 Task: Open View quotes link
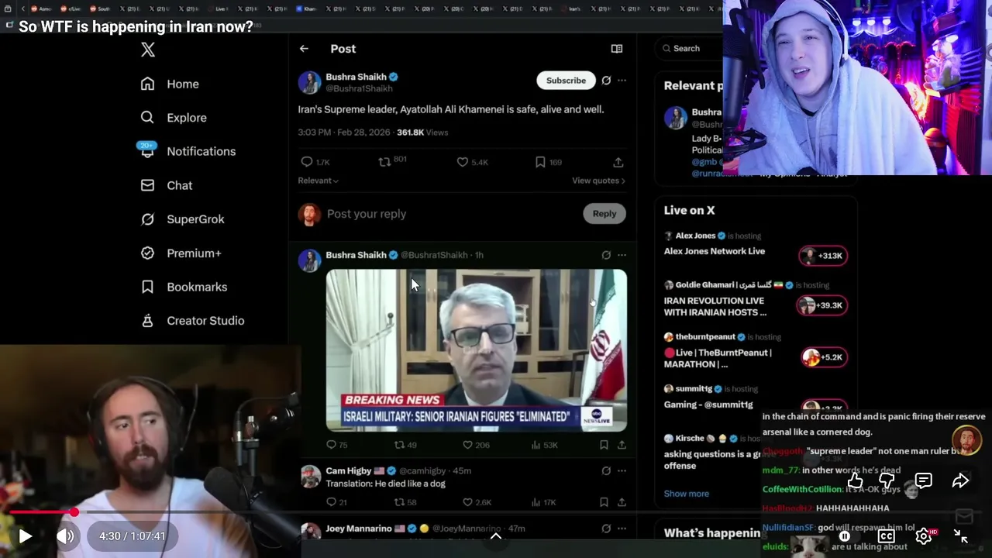[598, 181]
